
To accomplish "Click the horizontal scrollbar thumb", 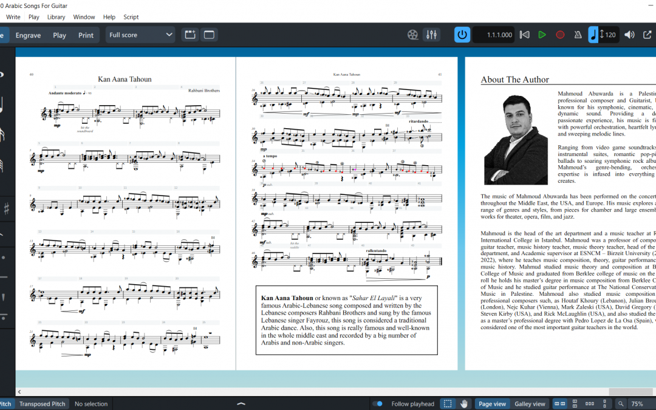I will click(x=630, y=392).
